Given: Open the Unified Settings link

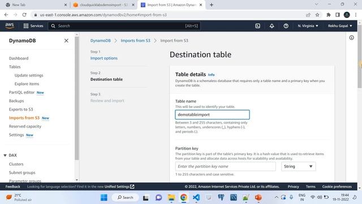Looking at the screenshot, I should [x=119, y=186].
